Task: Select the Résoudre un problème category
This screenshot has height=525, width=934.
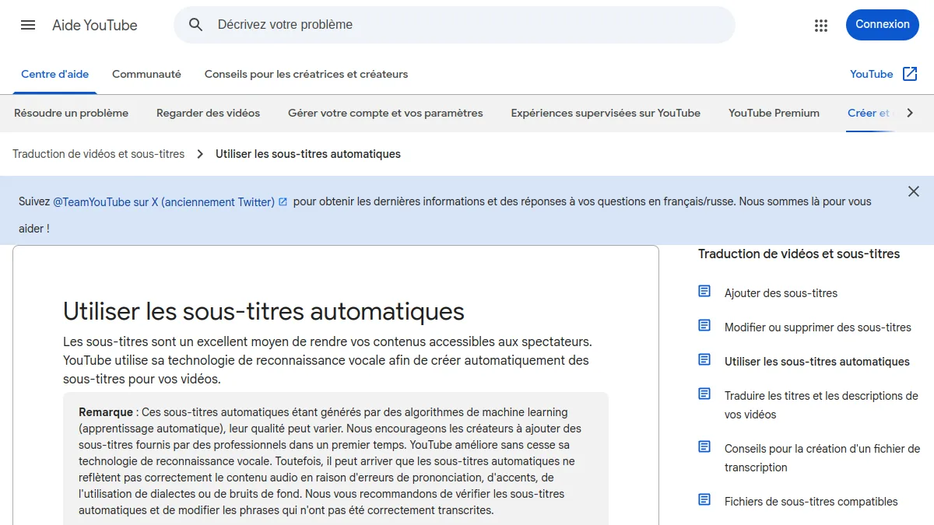Action: click(71, 113)
